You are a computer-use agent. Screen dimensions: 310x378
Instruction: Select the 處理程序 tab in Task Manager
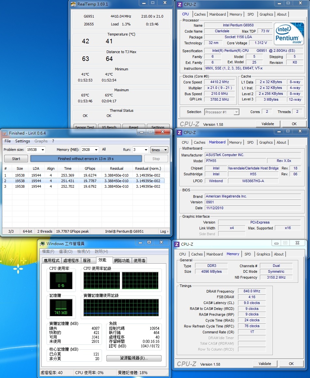point(71,260)
